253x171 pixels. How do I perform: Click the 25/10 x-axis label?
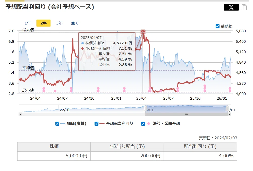coord(195,98)
